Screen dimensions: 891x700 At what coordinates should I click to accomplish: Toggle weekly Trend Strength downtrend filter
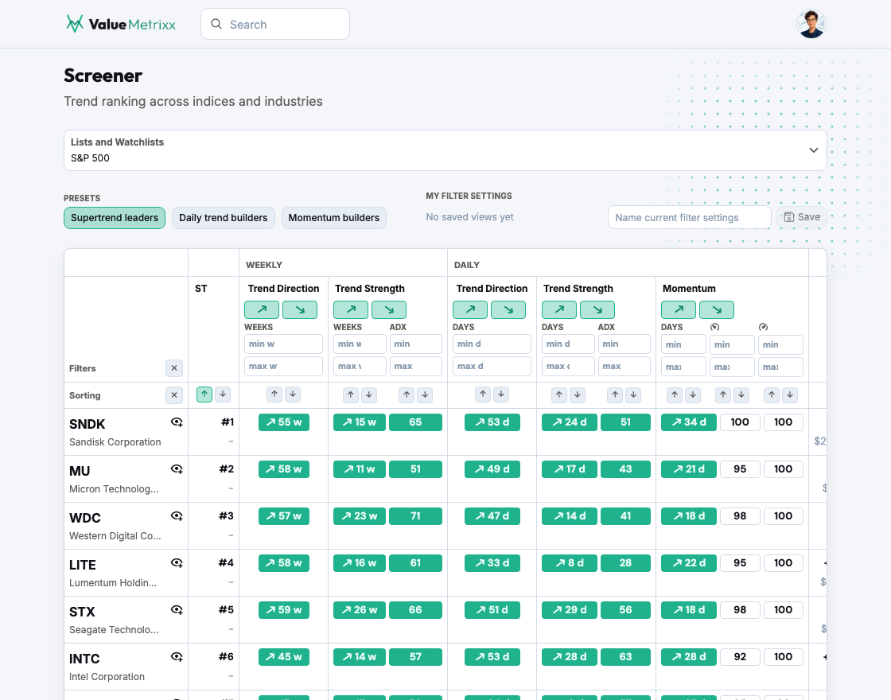click(x=389, y=309)
